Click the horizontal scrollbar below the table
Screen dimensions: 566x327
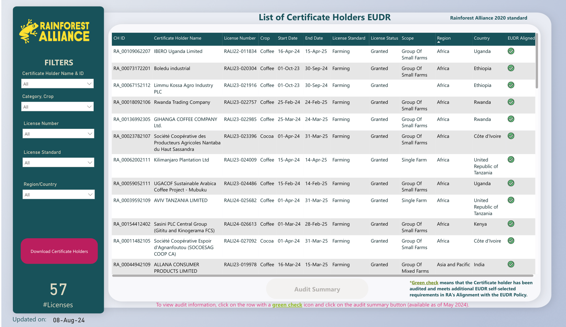(x=323, y=275)
